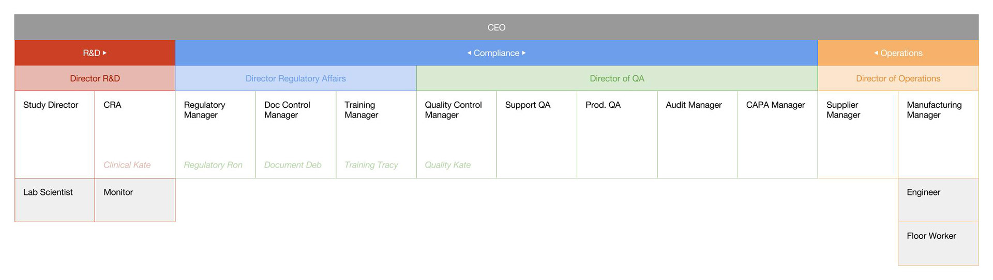993x280 pixels.
Task: Click the right arrow beside Compliance
Action: [524, 53]
